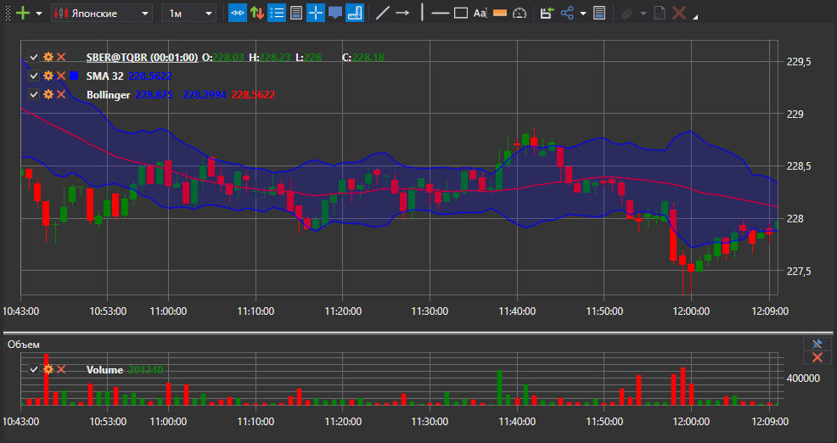
Task: Toggle the legend list icon
Action: click(x=277, y=13)
